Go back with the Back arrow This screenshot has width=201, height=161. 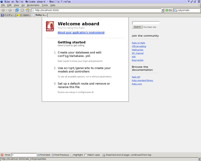click(3, 10)
